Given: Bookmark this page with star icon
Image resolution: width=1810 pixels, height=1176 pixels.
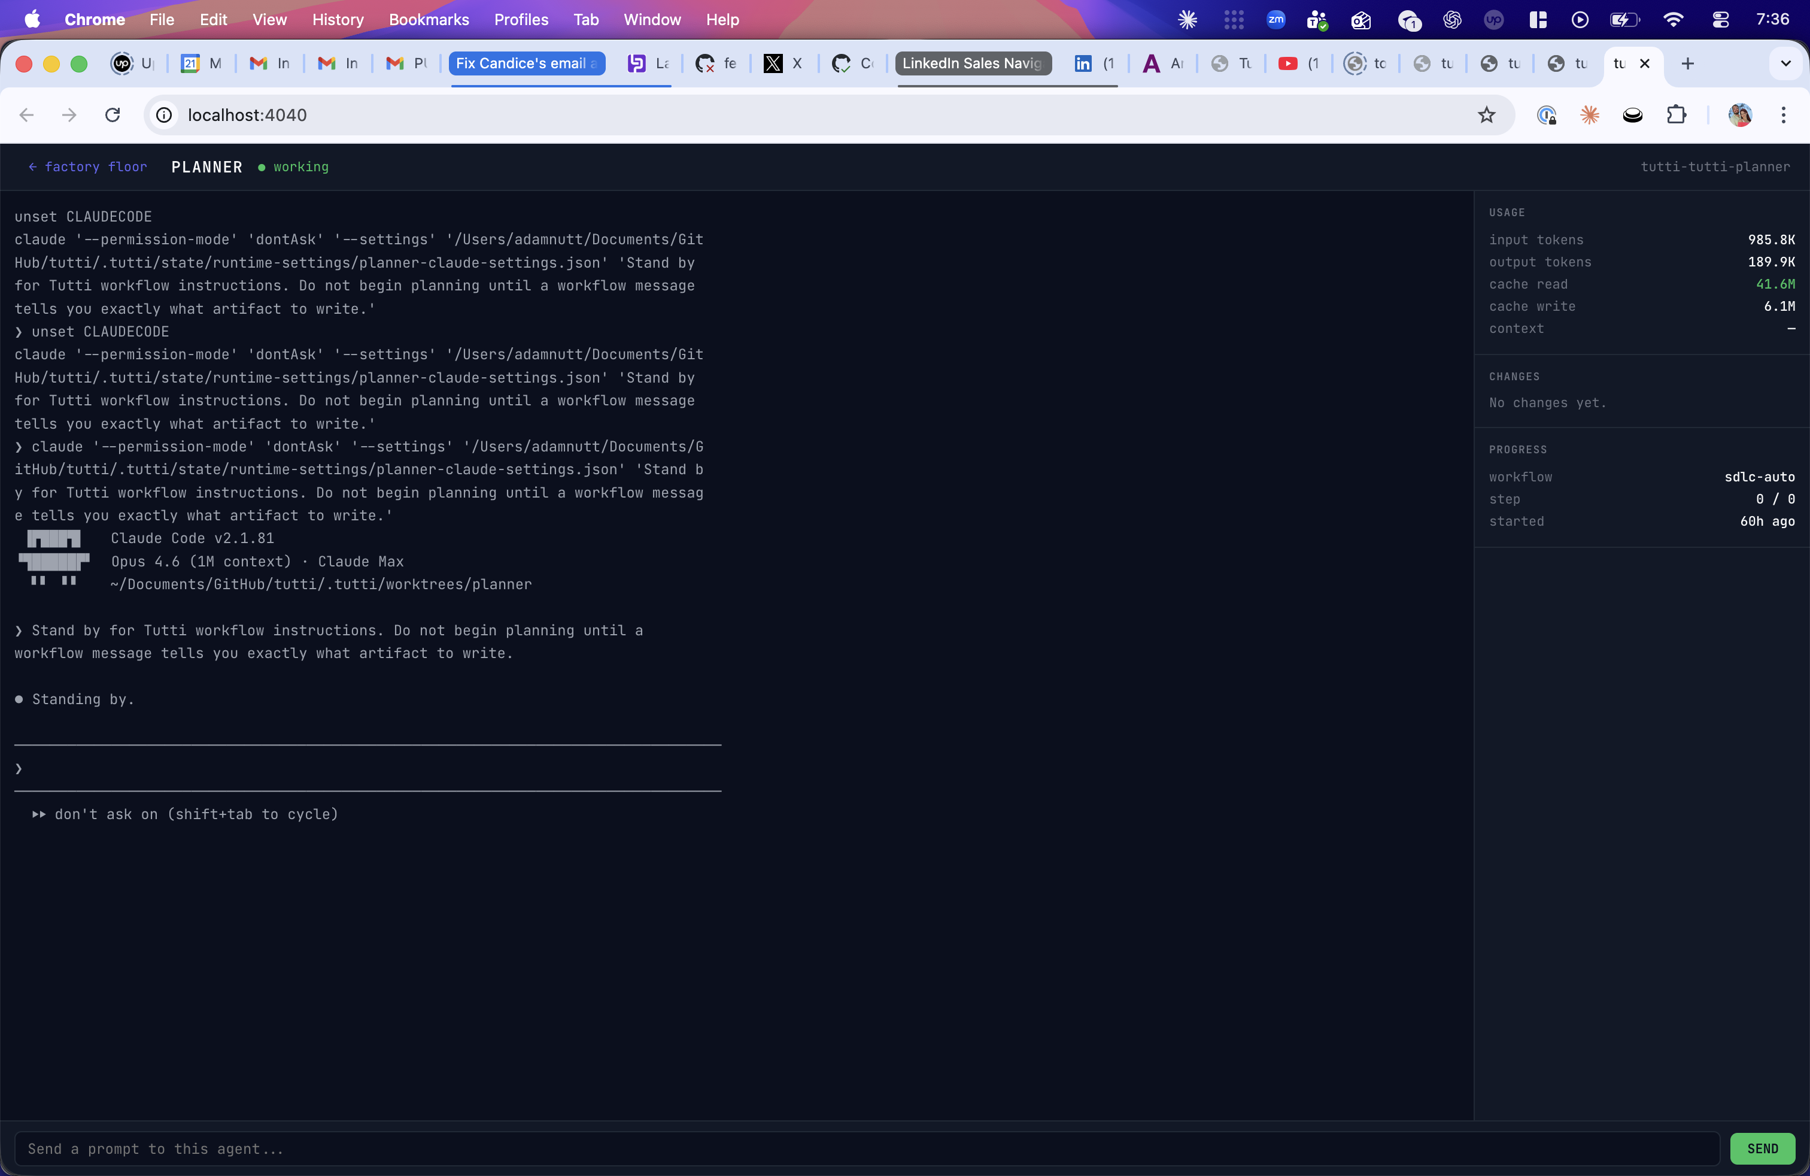Looking at the screenshot, I should pos(1486,115).
